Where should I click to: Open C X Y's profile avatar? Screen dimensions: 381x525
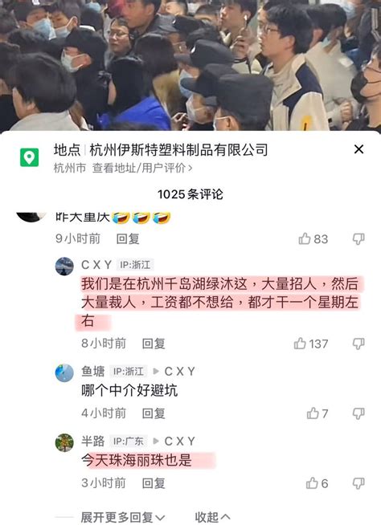click(64, 267)
